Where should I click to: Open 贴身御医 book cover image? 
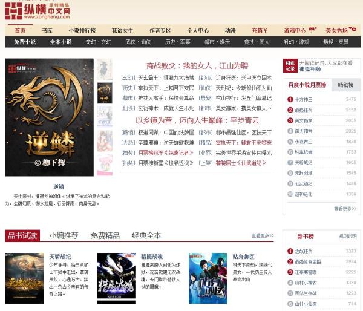pos(208,278)
